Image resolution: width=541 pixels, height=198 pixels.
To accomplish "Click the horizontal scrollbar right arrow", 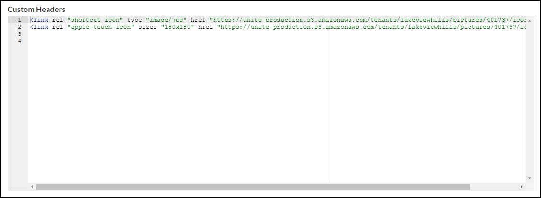I will point(522,187).
